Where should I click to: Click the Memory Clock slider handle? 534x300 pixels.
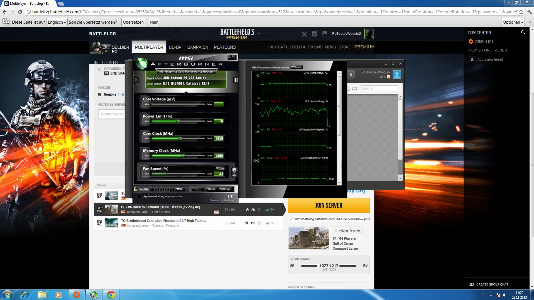(x=183, y=156)
